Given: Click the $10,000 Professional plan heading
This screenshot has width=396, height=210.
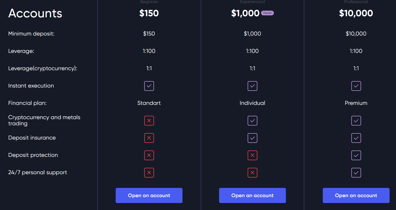Looking at the screenshot, I should click(x=356, y=13).
